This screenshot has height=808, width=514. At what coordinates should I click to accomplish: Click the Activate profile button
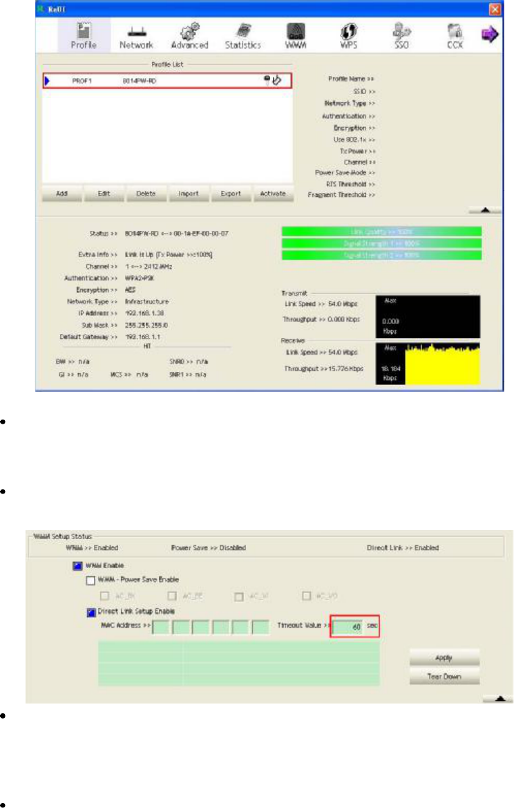point(273,194)
